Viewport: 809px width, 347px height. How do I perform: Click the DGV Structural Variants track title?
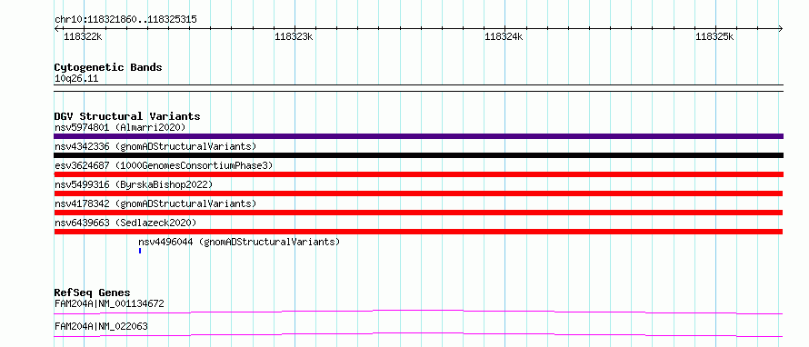coord(127,116)
